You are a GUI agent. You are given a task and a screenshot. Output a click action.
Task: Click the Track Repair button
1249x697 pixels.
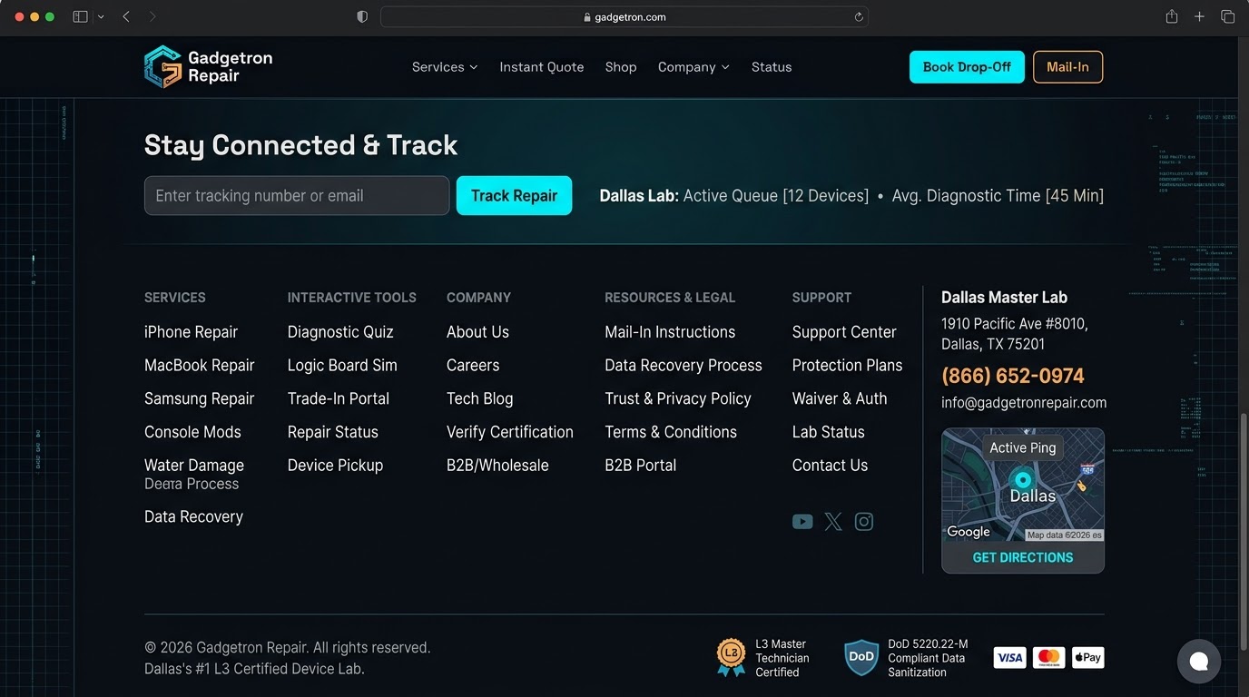coord(514,196)
